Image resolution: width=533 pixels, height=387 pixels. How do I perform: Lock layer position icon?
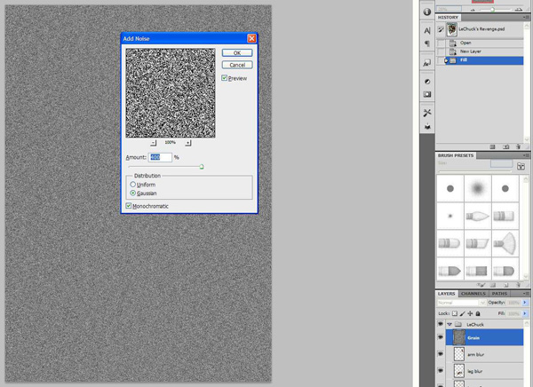coord(470,313)
